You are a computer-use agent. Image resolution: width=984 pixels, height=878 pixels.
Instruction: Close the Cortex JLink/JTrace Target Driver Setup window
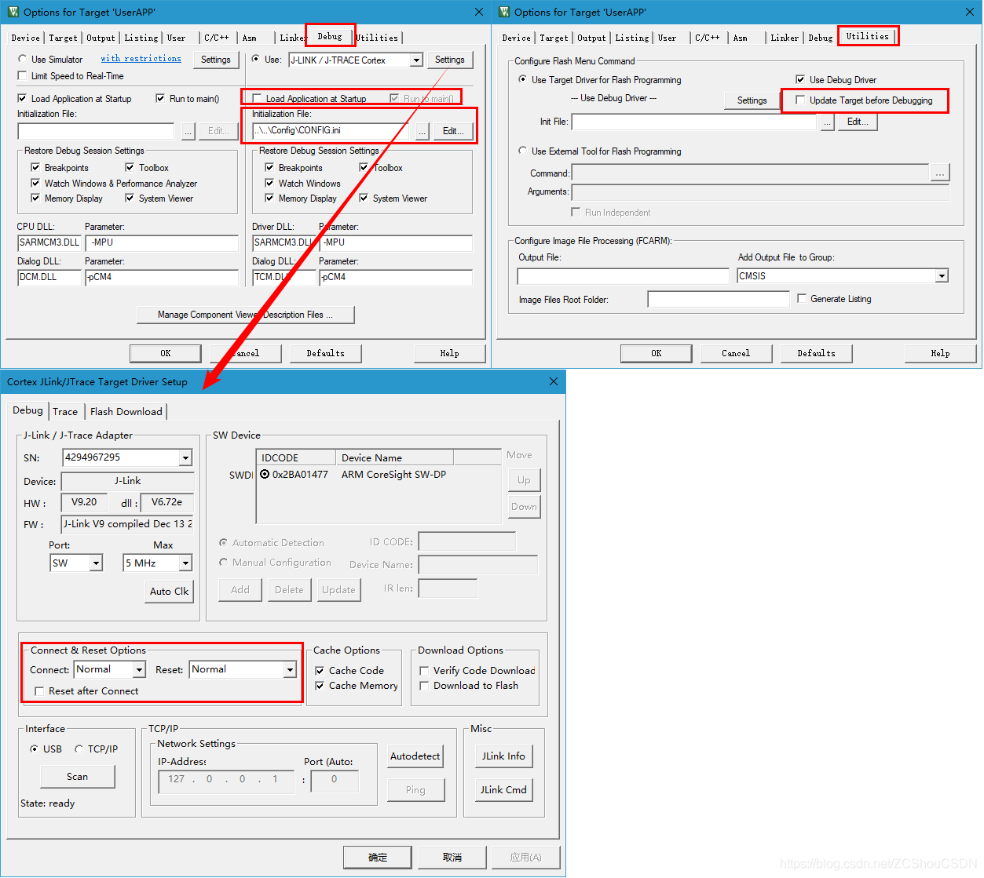point(554,381)
